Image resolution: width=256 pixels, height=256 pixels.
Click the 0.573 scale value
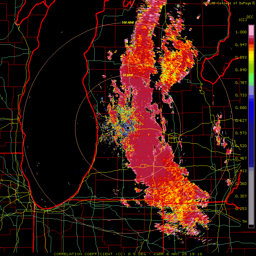pos(241,133)
